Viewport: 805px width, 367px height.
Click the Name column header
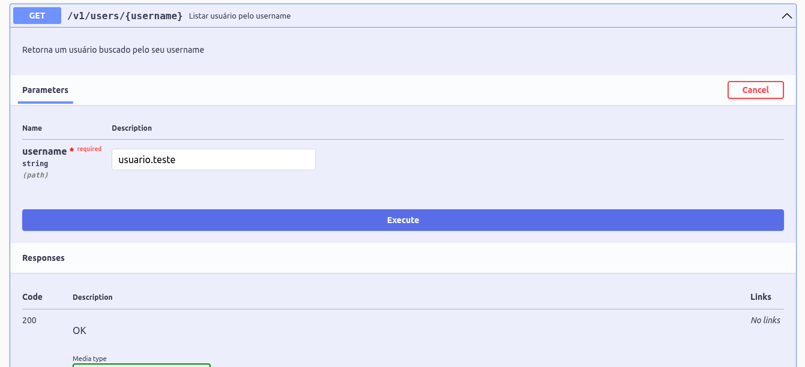click(32, 128)
